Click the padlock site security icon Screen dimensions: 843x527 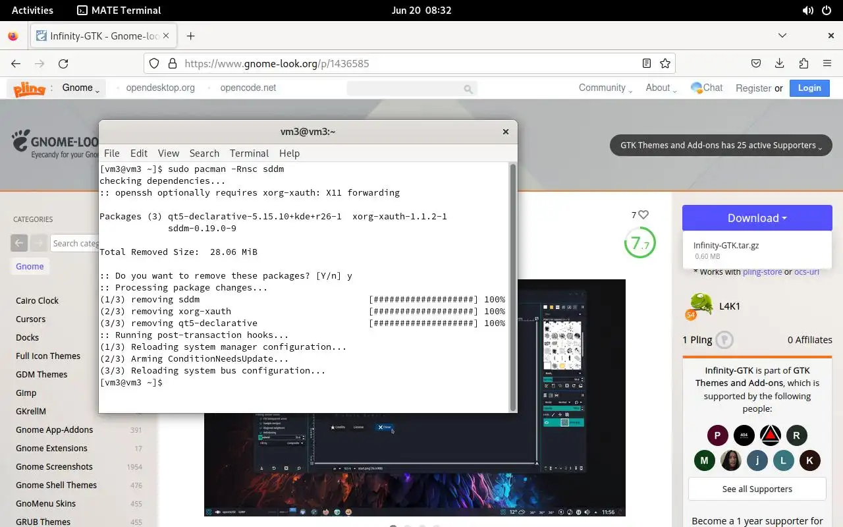[x=173, y=64]
